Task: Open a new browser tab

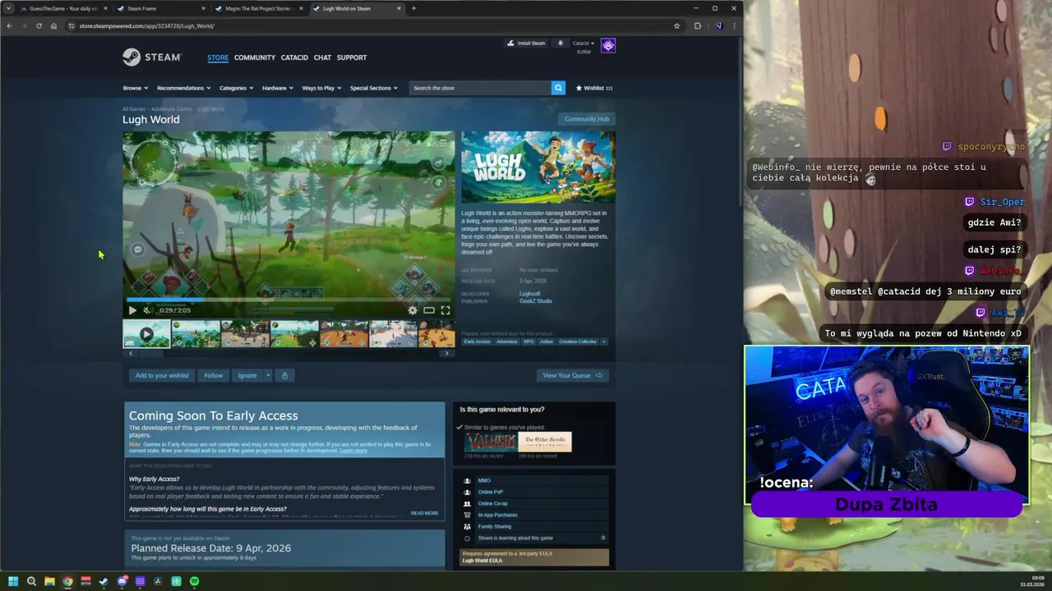Action: point(413,8)
